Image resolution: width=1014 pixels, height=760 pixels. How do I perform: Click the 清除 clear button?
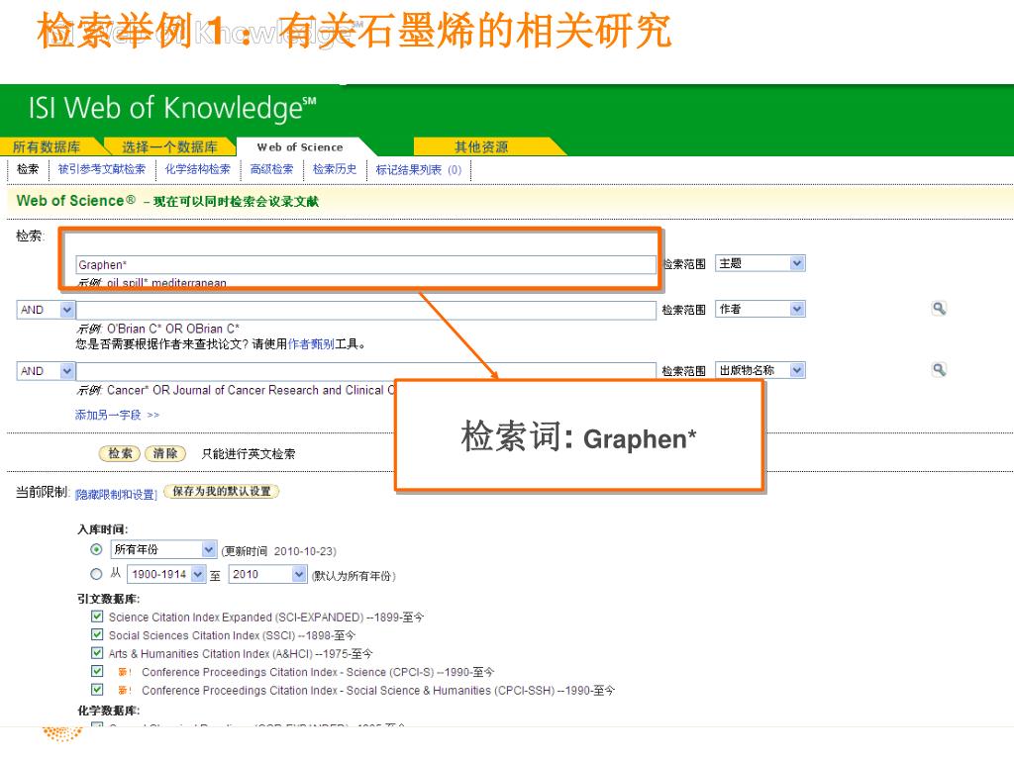tap(165, 453)
